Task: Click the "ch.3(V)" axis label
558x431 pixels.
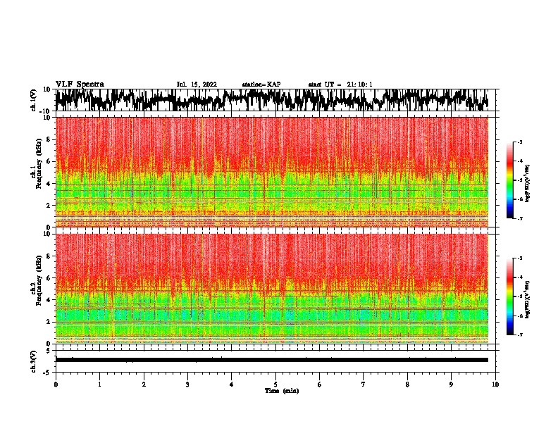Action: pos(34,362)
